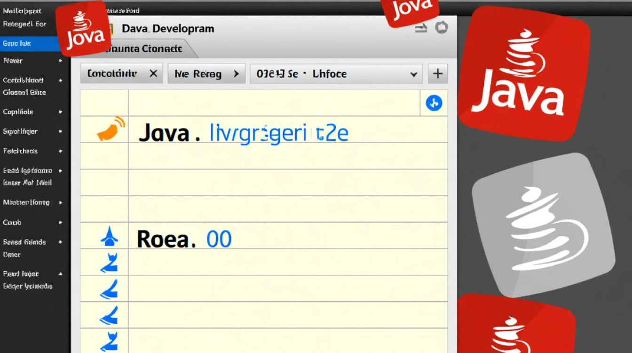Click the yellow document icon before Dava Developram
The height and width of the screenshot is (353, 632).
(112, 28)
